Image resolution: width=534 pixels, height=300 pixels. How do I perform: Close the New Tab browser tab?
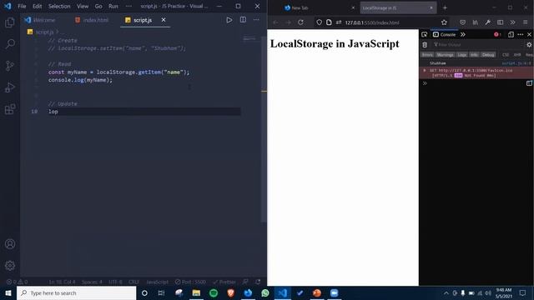[353, 7]
